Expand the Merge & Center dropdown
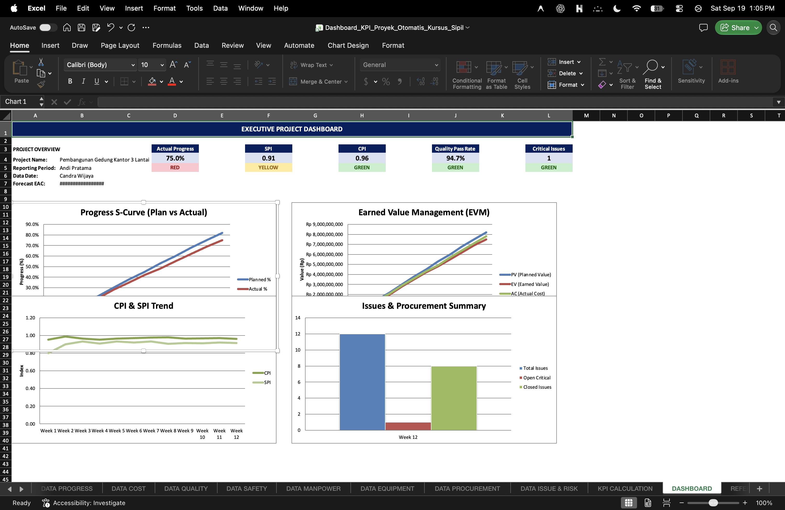The width and height of the screenshot is (785, 510). (346, 82)
